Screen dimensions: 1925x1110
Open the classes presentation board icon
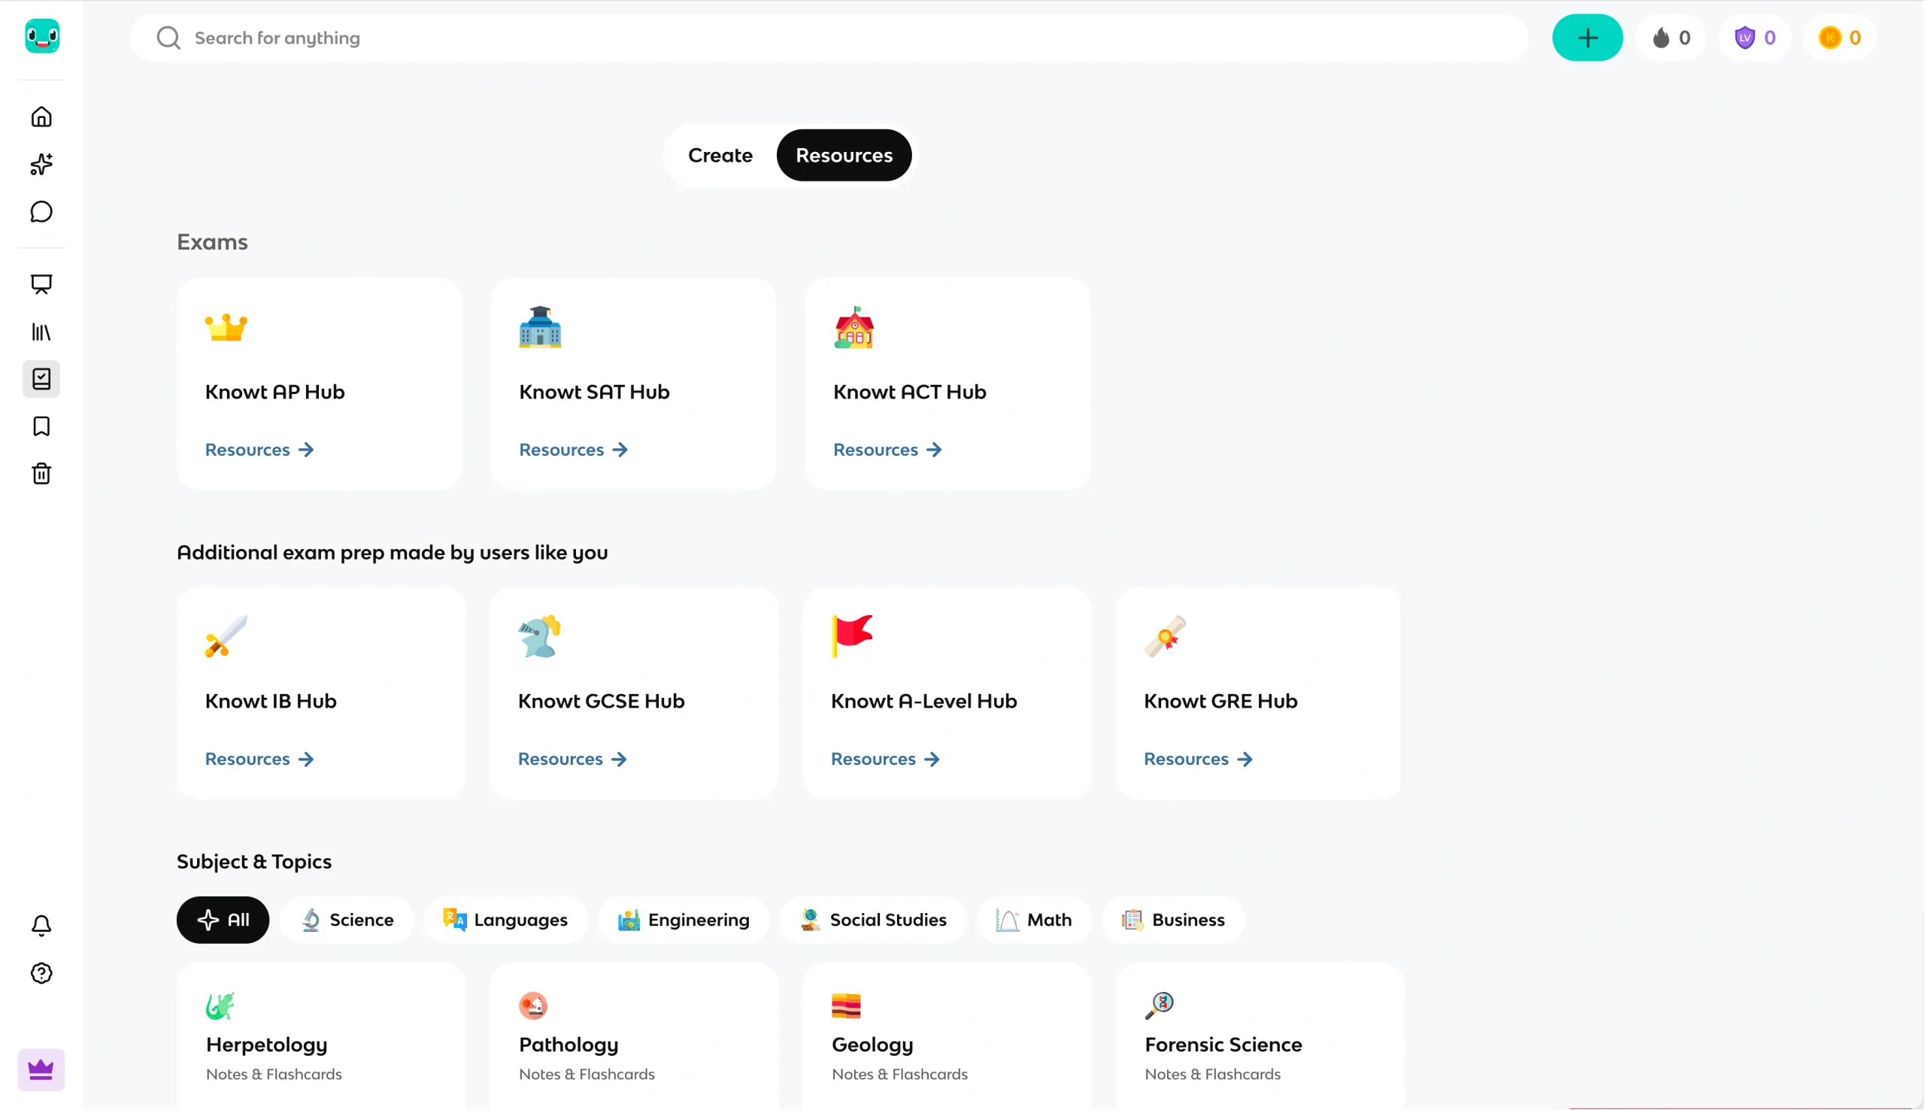tap(41, 284)
